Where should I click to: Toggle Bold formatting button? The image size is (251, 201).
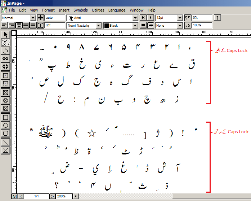[x=143, y=18]
